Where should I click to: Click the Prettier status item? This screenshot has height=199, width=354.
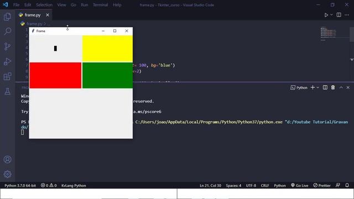[x=322, y=186]
